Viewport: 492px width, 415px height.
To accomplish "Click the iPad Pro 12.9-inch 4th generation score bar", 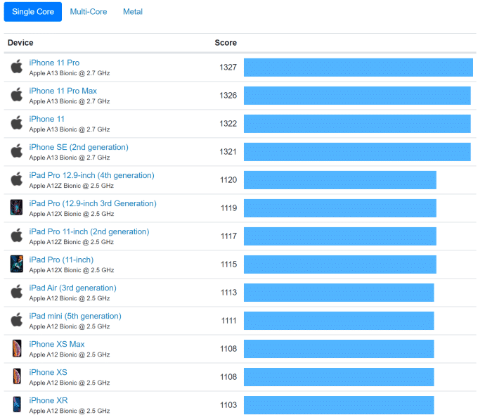I will tap(340, 180).
